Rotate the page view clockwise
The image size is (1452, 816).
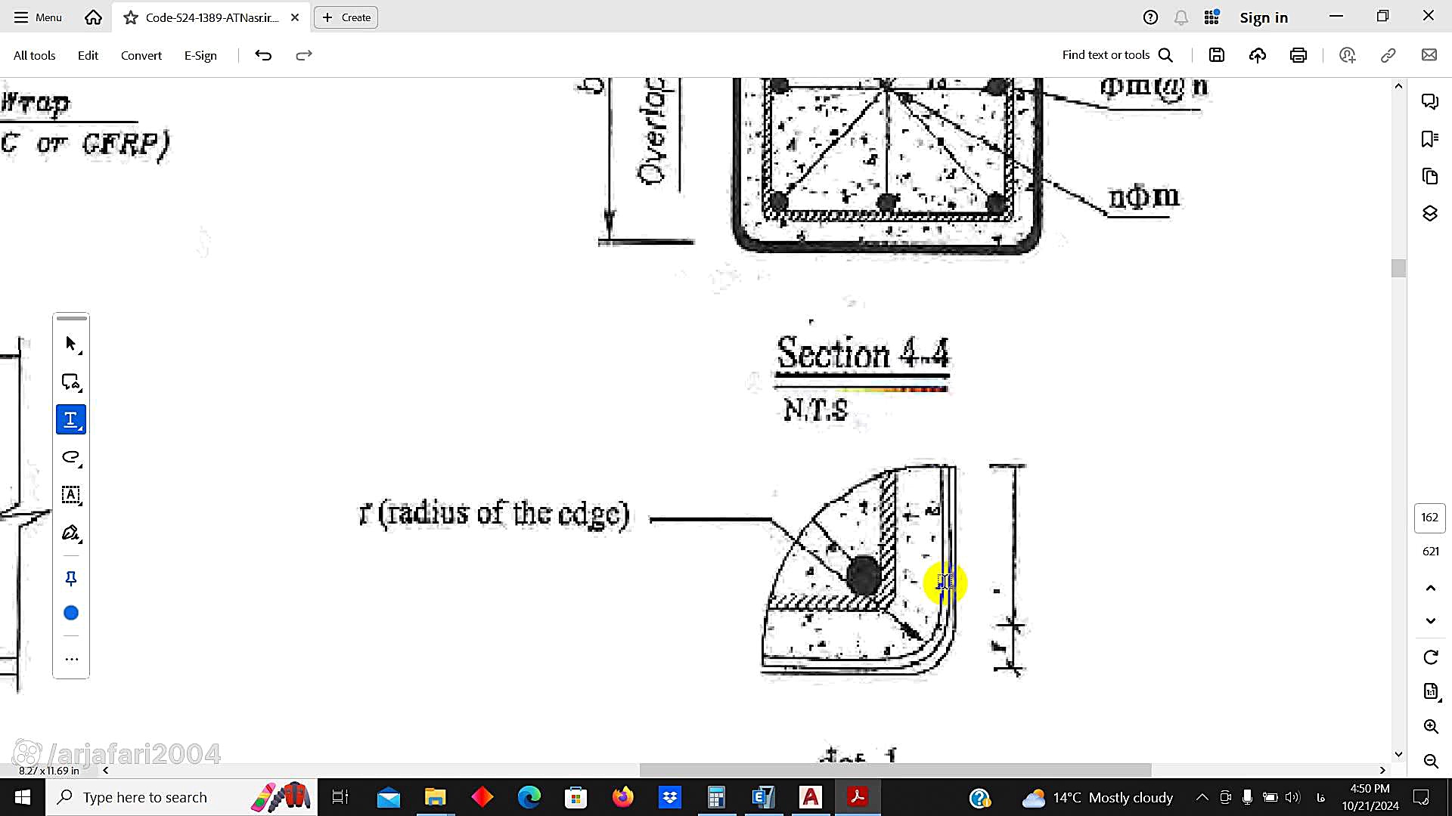click(x=1430, y=657)
